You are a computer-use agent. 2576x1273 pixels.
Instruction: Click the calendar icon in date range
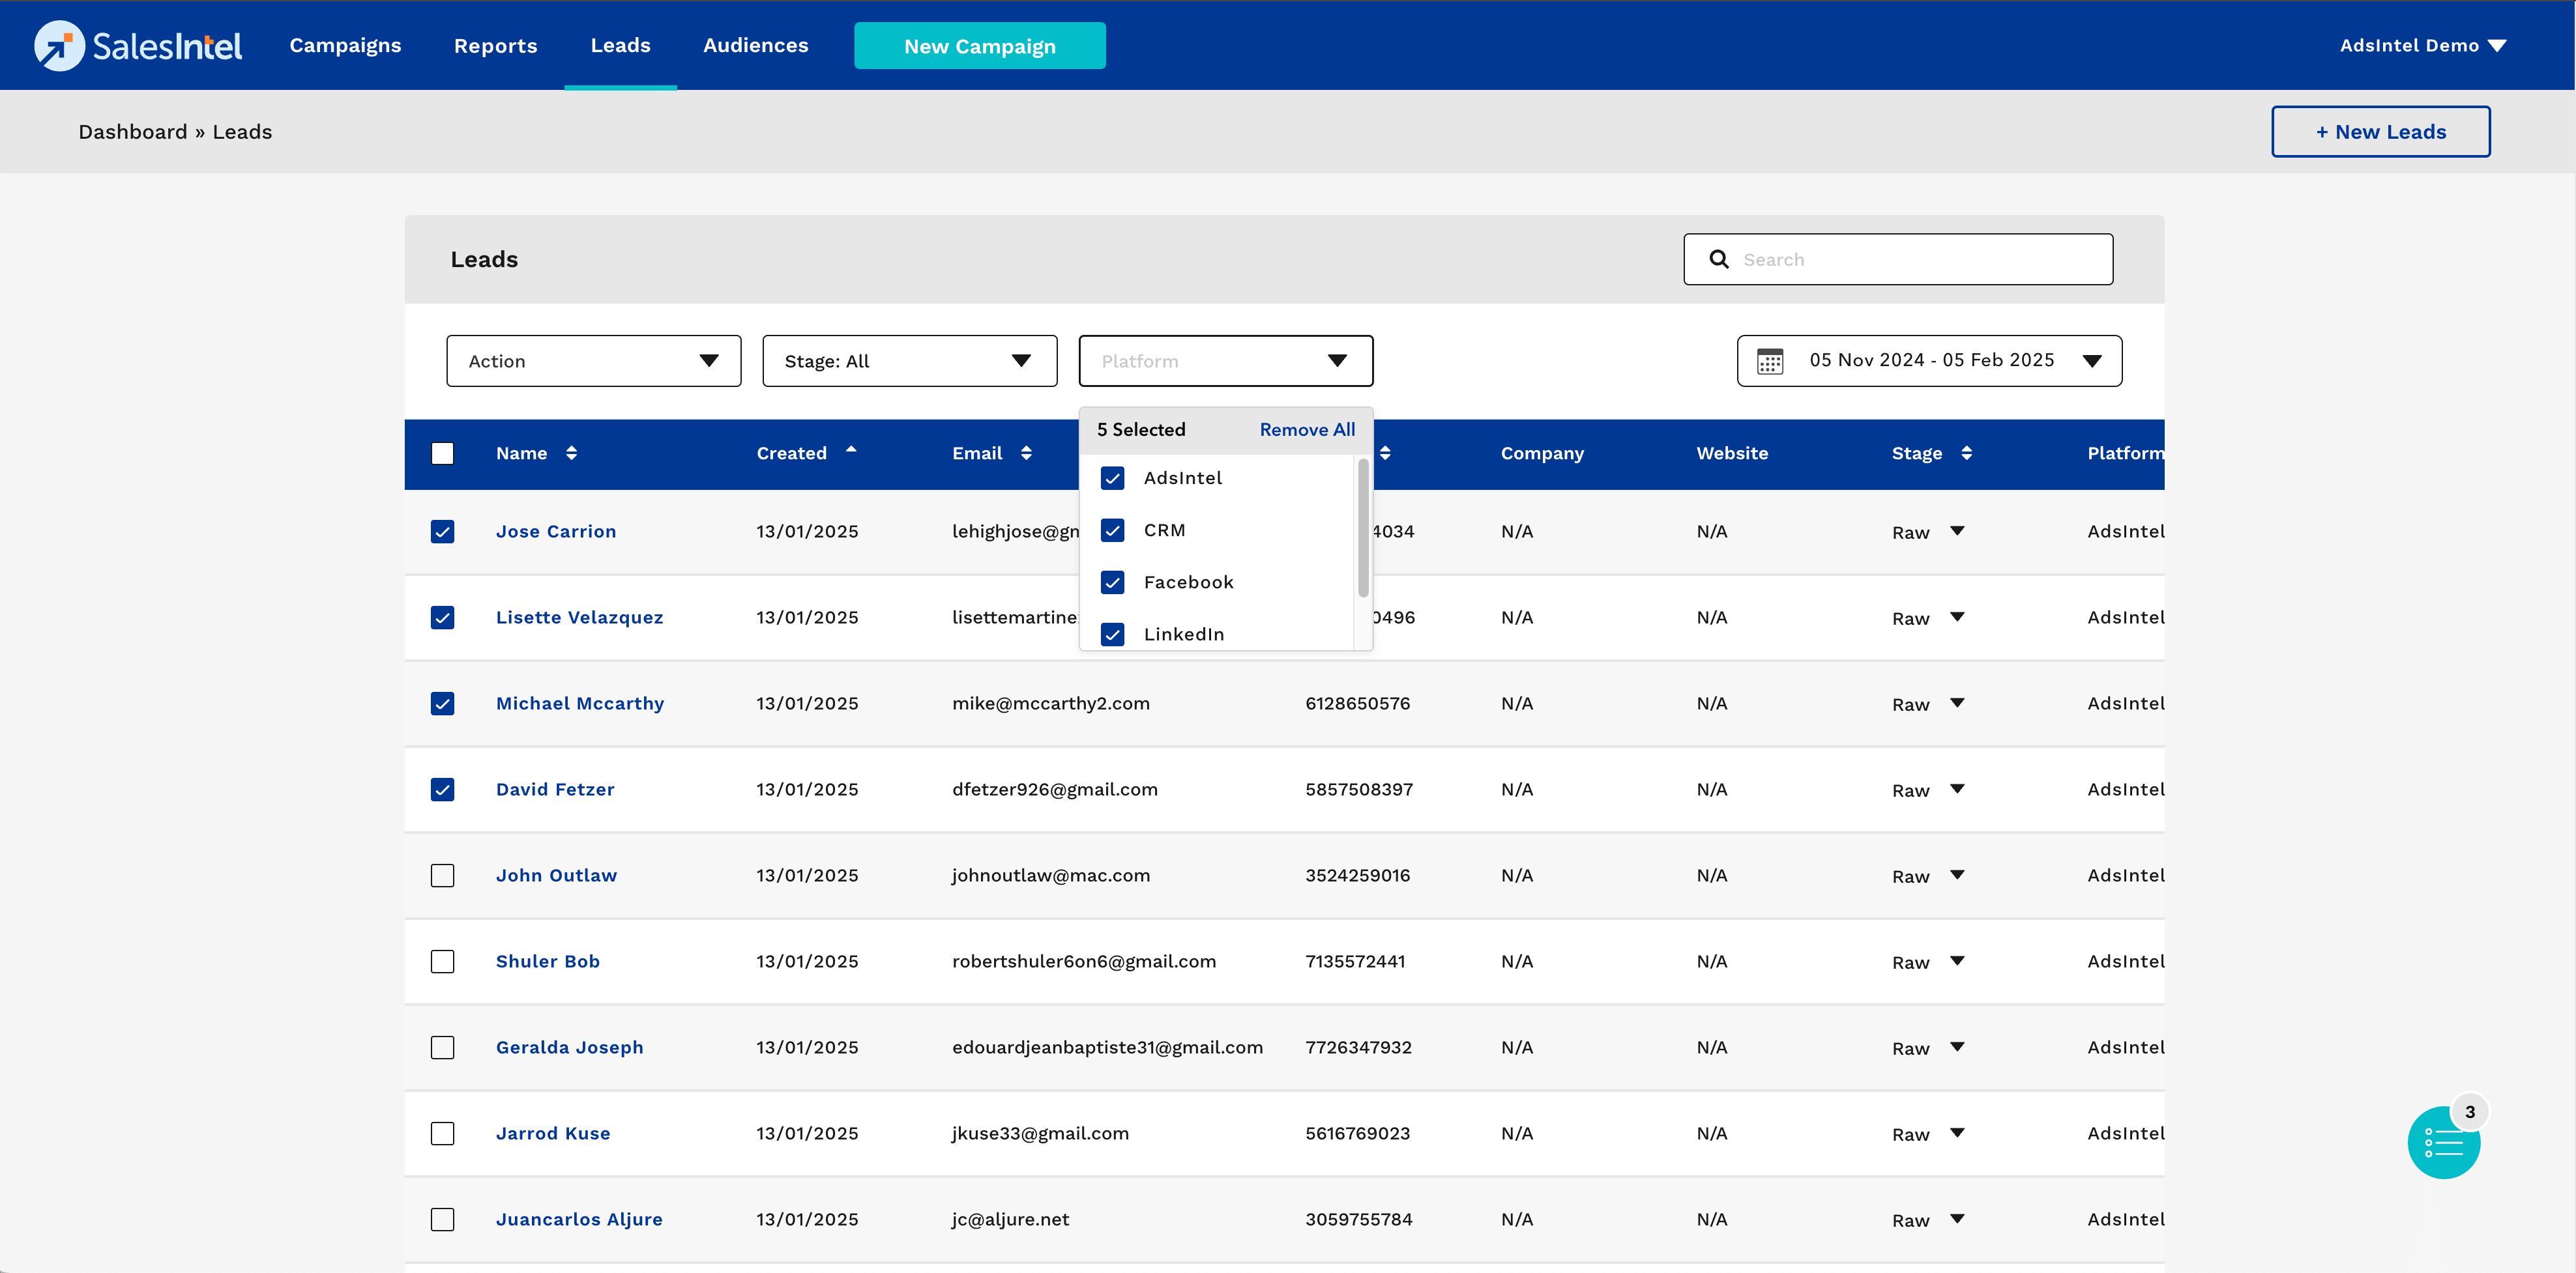pos(1770,361)
